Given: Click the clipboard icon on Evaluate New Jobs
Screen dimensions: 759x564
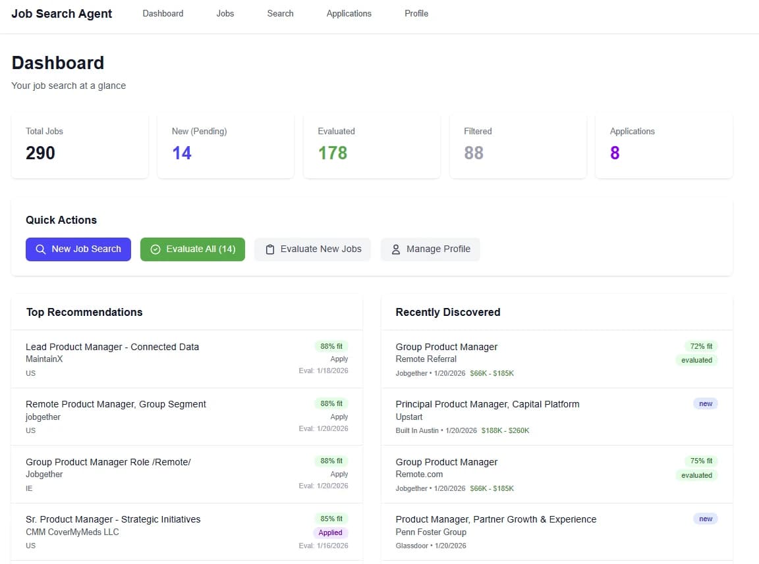Looking at the screenshot, I should click(x=269, y=249).
